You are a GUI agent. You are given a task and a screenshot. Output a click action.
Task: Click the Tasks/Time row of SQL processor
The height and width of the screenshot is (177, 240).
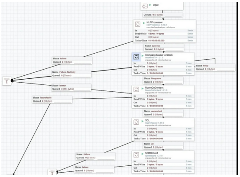(163, 139)
